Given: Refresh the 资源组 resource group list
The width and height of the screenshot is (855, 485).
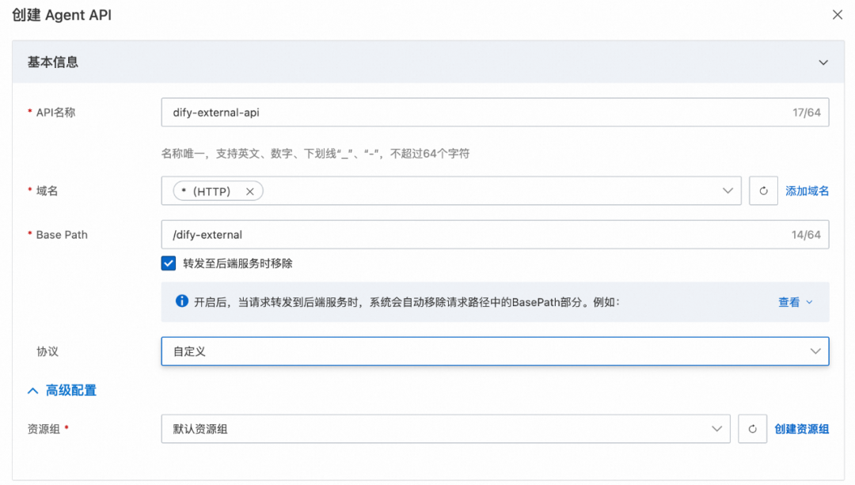Looking at the screenshot, I should 752,428.
